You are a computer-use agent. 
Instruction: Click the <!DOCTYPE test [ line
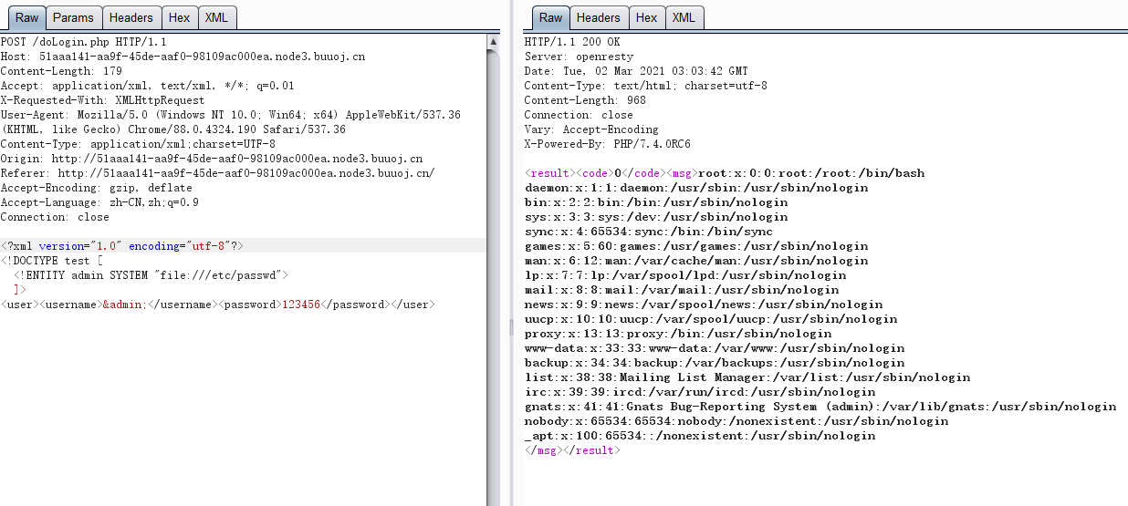(x=52, y=261)
